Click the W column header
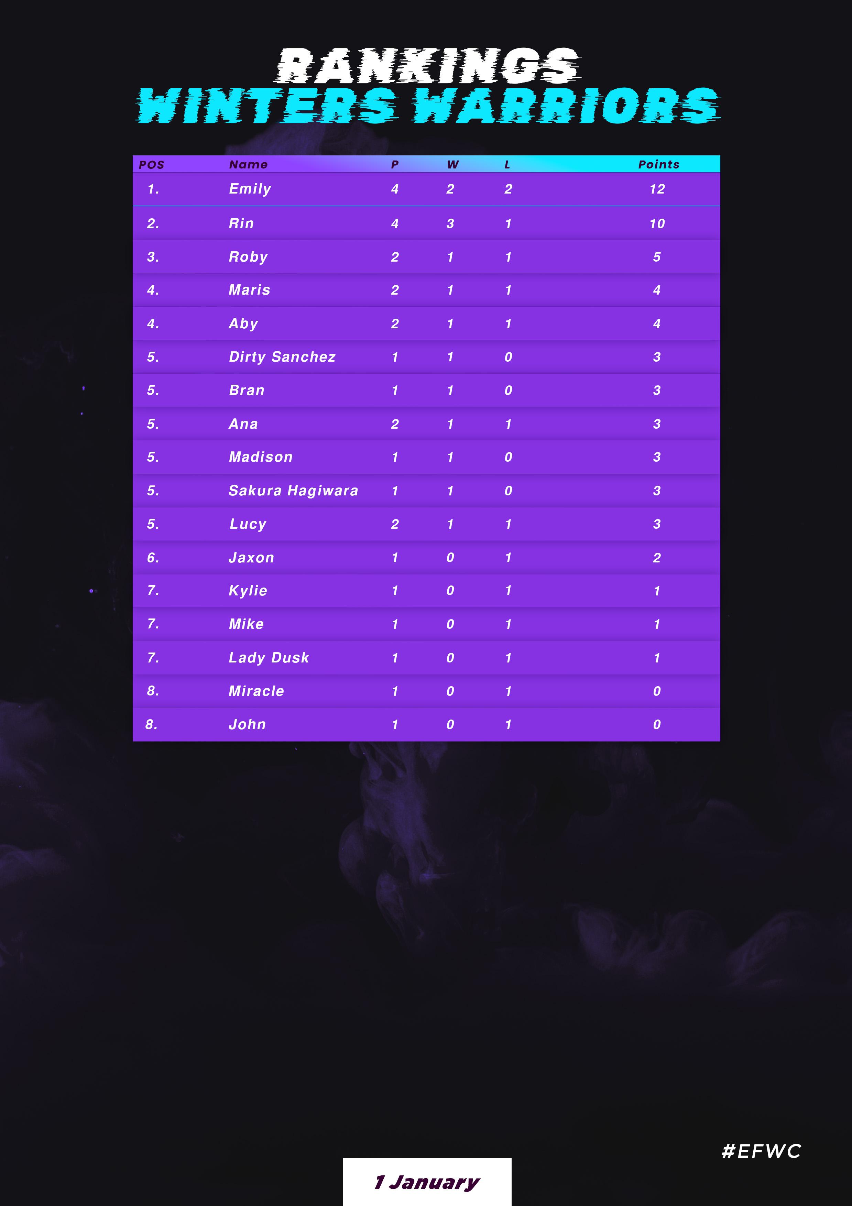Screen dimensions: 852x1206 click(452, 164)
